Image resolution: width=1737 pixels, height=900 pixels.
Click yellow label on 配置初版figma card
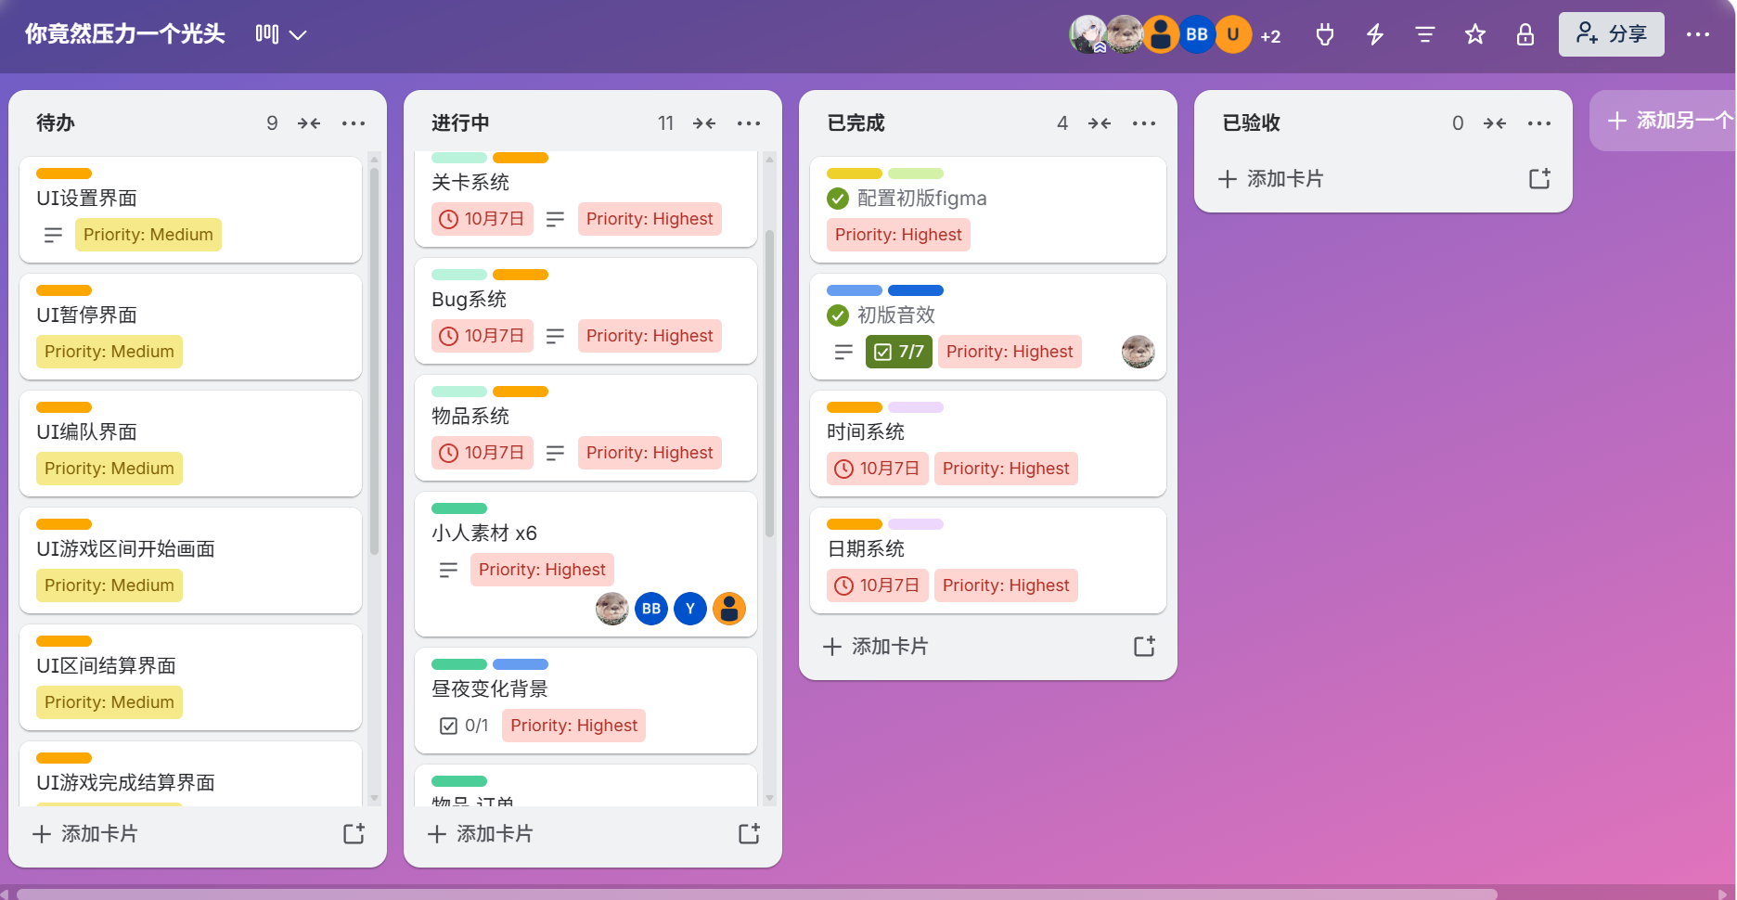(x=855, y=174)
